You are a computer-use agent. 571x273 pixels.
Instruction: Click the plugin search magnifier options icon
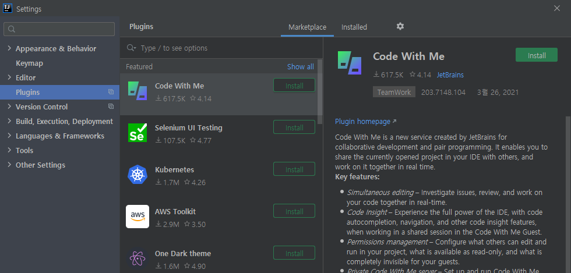tap(131, 48)
